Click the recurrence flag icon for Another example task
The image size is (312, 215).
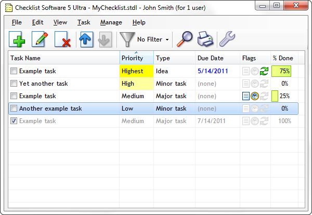(x=264, y=109)
